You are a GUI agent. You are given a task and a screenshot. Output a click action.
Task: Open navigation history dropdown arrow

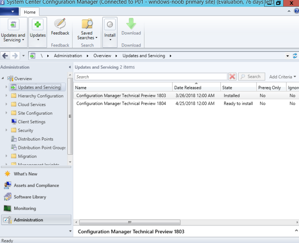tap(23, 56)
